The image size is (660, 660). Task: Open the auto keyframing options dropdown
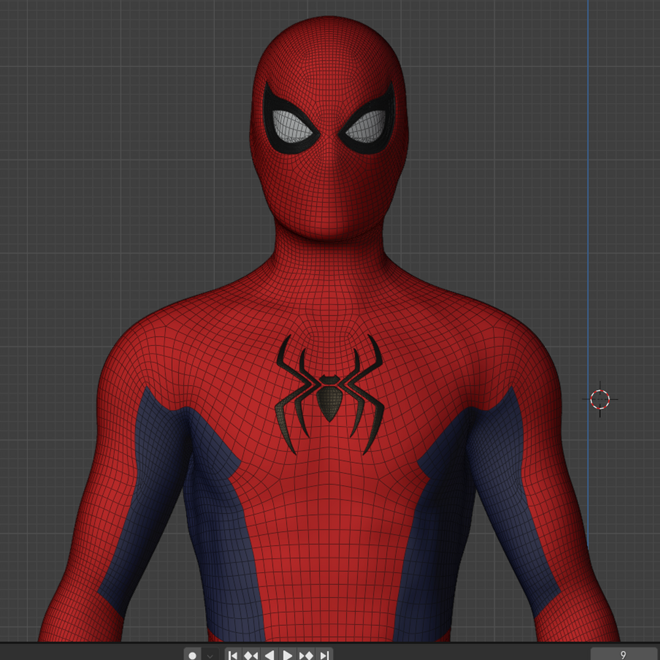click(209, 655)
